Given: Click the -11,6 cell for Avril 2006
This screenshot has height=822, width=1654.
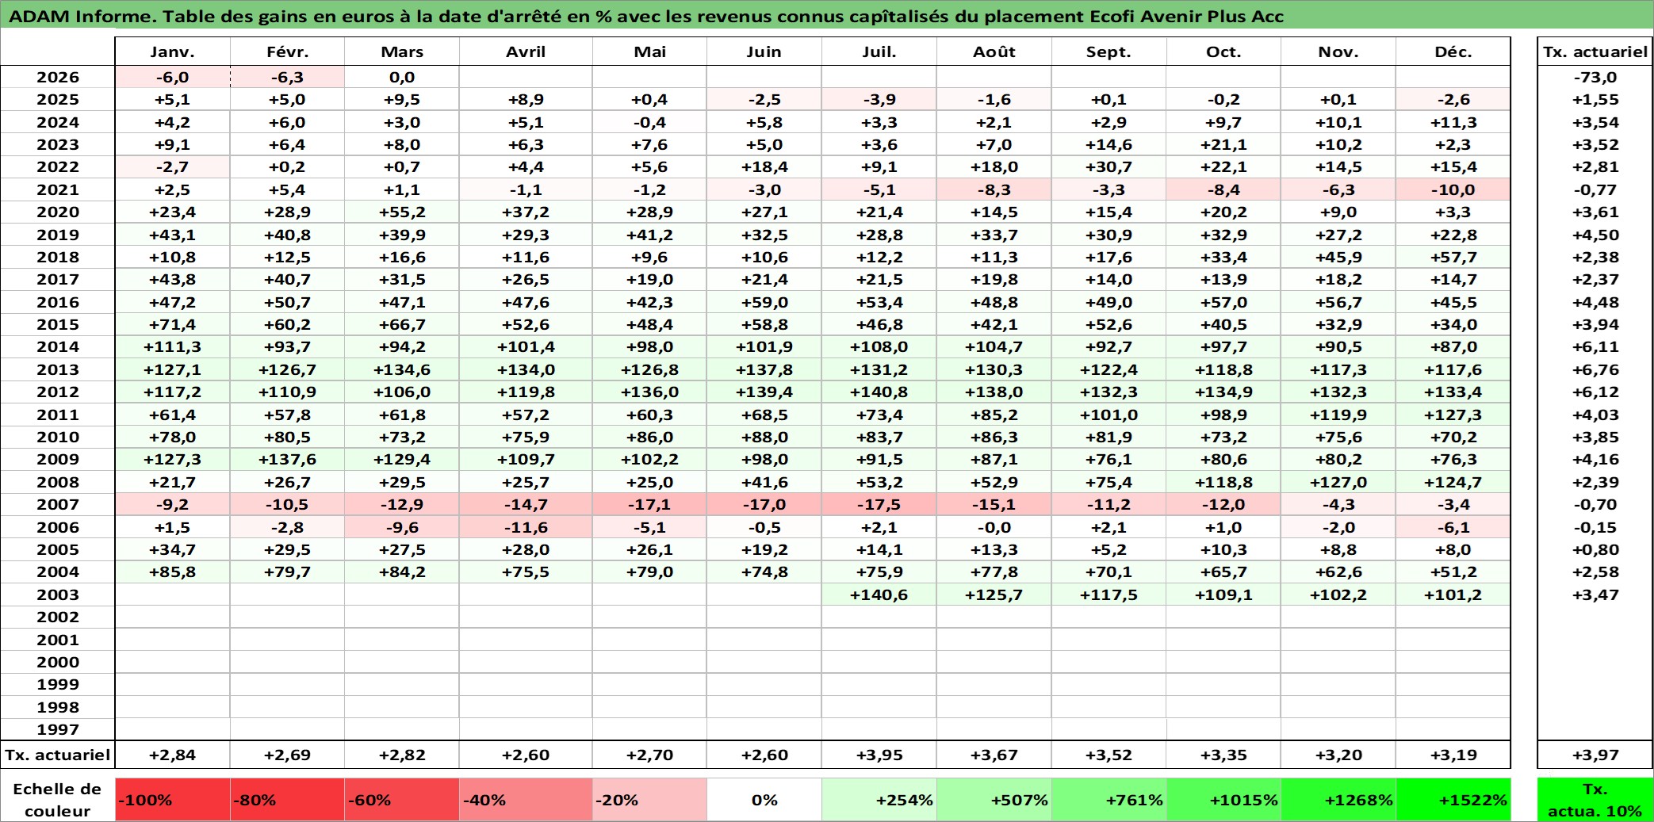Looking at the screenshot, I should click(x=526, y=527).
